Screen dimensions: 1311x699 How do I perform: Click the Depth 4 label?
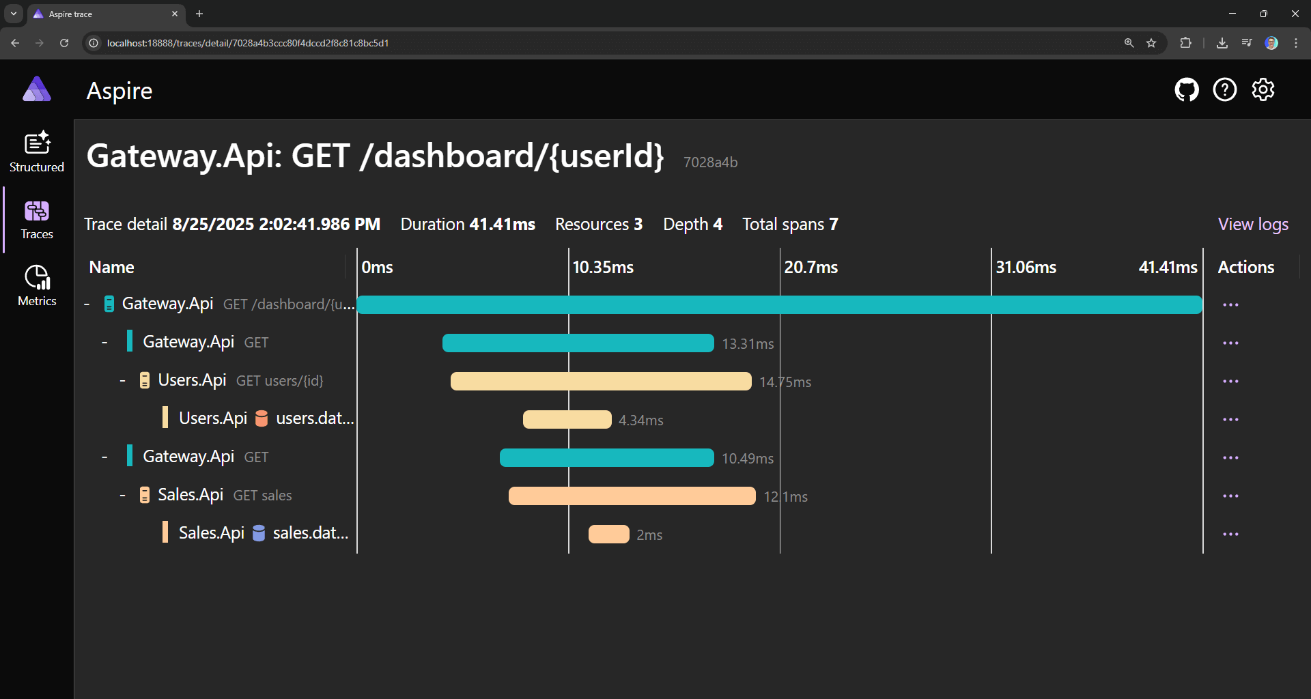[x=692, y=225]
